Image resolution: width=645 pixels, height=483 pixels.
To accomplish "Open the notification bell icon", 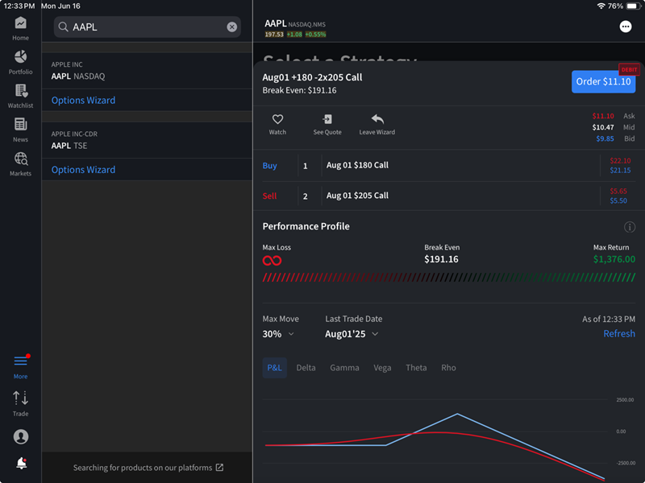I will 20,463.
